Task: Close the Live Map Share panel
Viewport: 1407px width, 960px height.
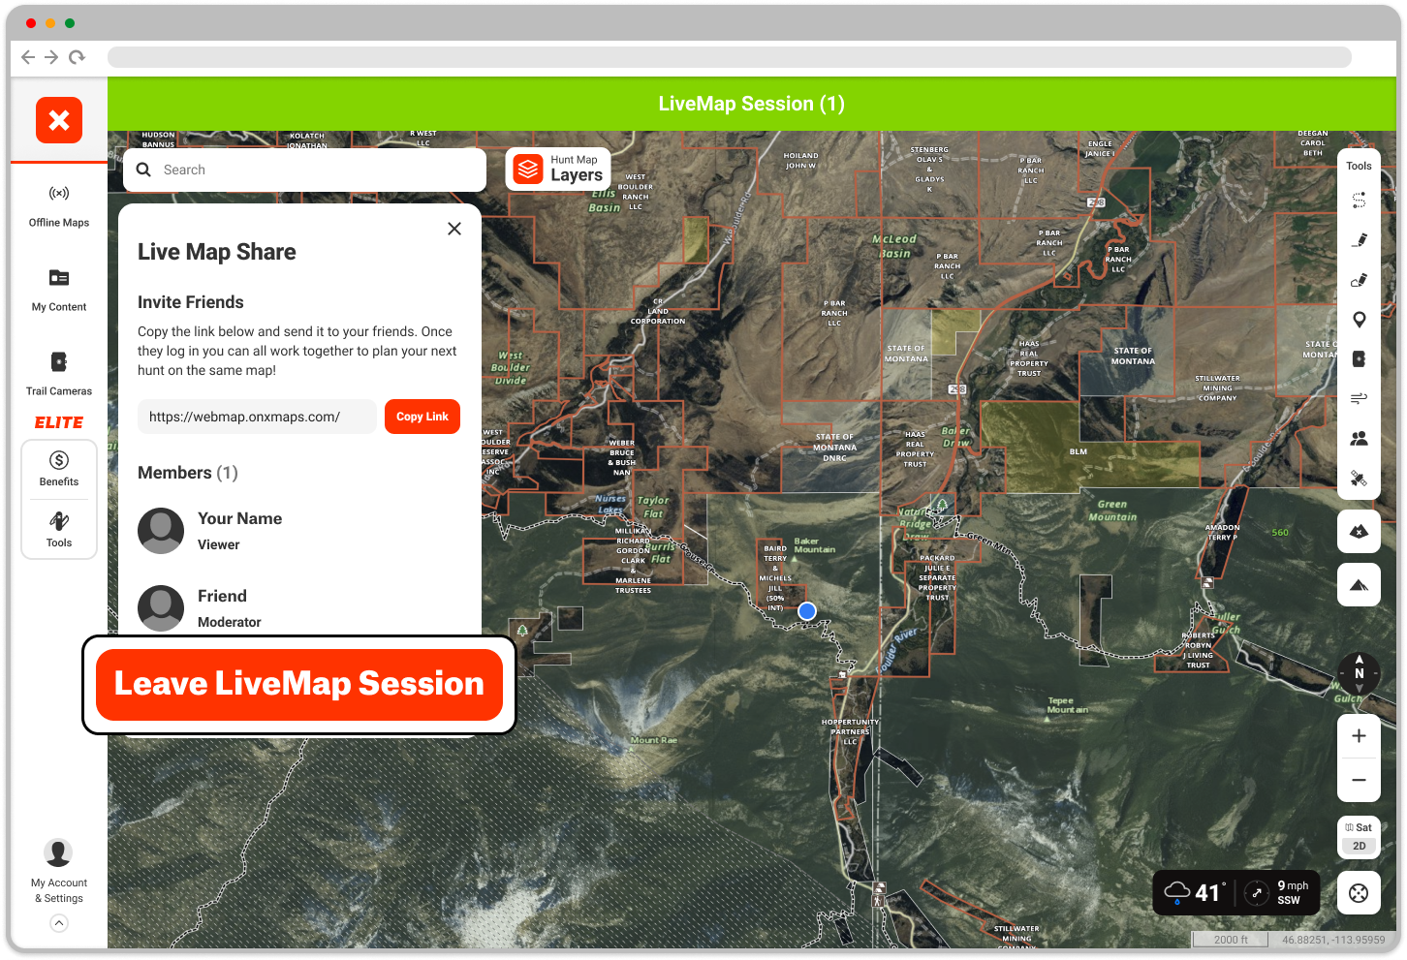Action: click(x=454, y=229)
